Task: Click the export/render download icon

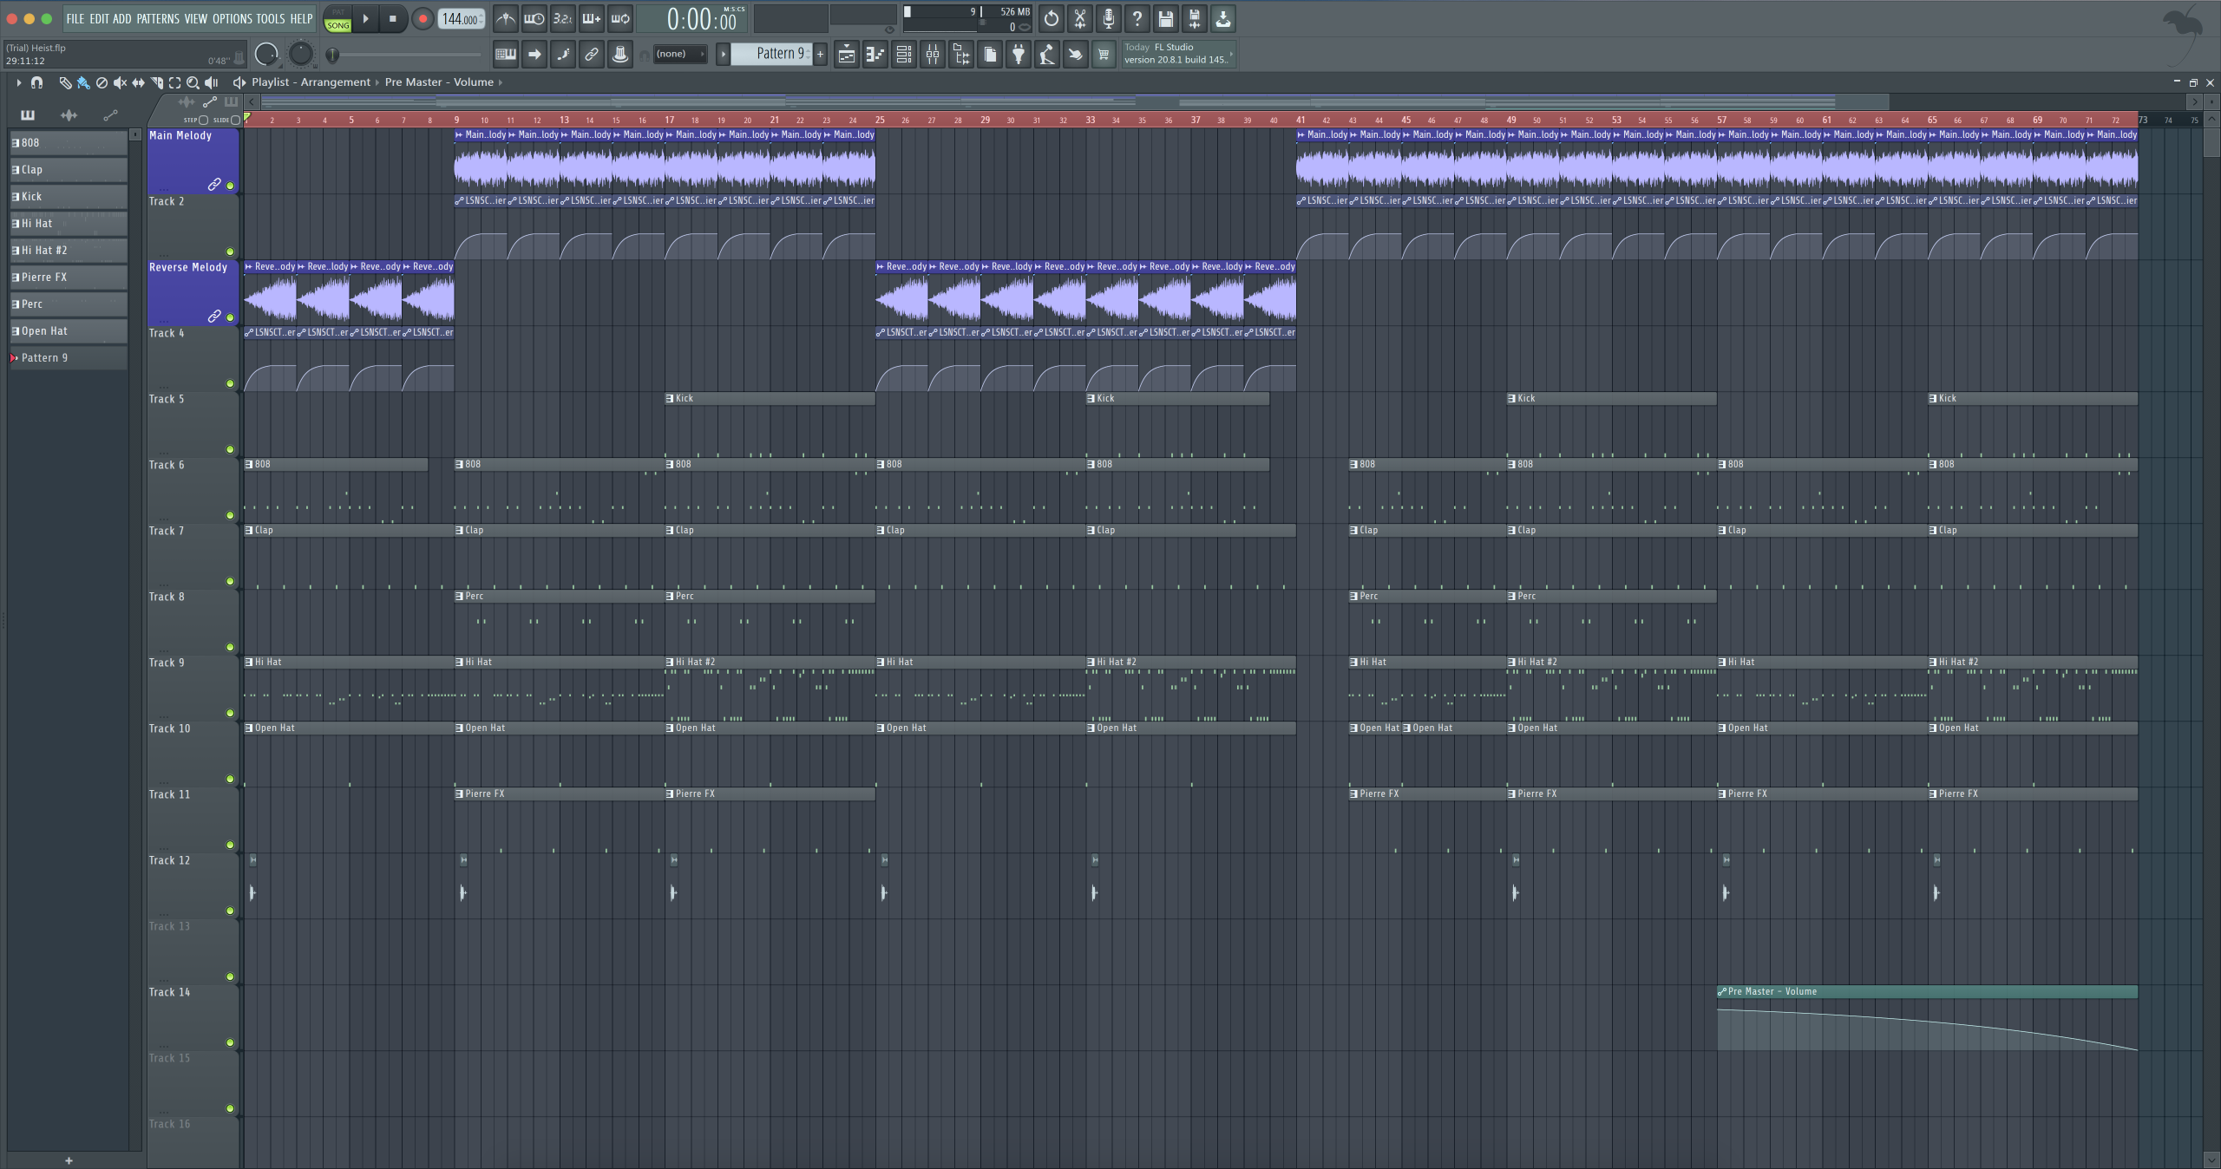Action: pyautogui.click(x=1222, y=18)
